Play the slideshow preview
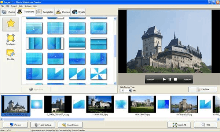 point(164,79)
